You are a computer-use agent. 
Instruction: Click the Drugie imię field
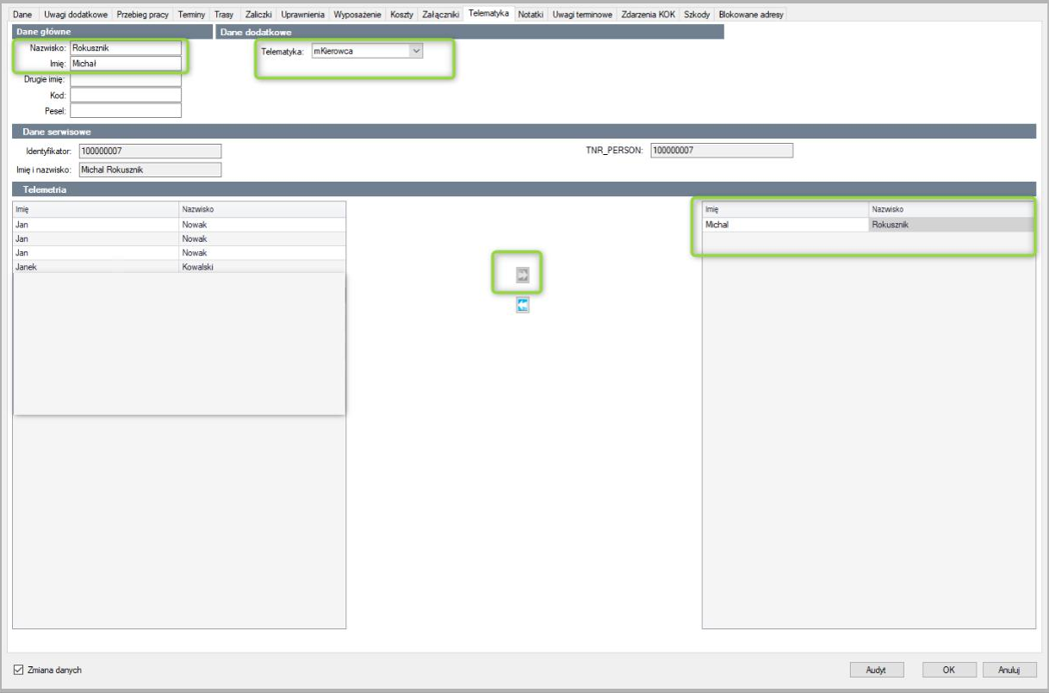(126, 79)
